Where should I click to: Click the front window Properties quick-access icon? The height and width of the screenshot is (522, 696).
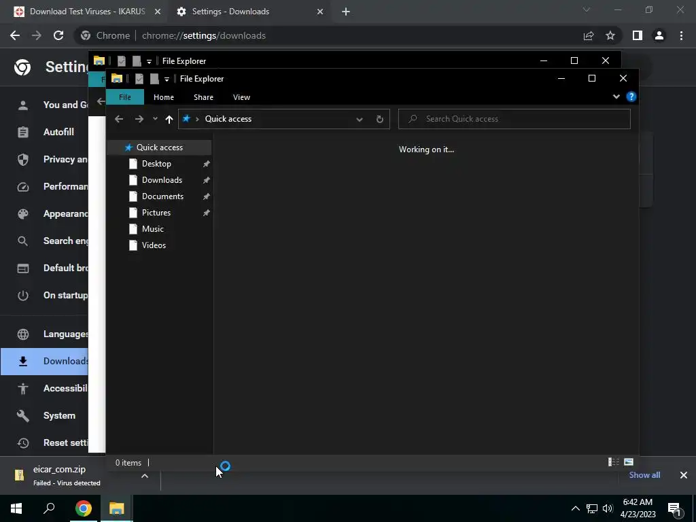(139, 79)
